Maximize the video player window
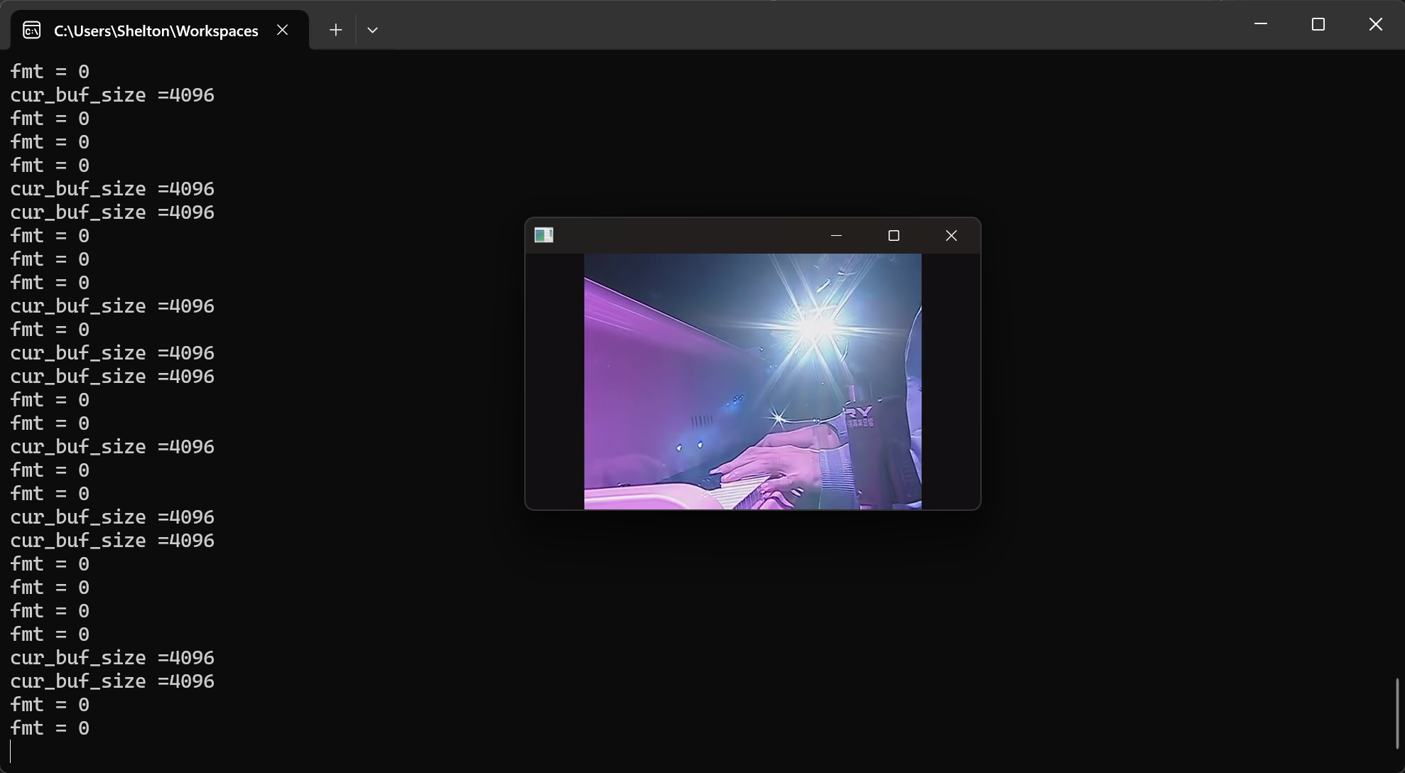Viewport: 1405px width, 773px height. click(x=894, y=235)
